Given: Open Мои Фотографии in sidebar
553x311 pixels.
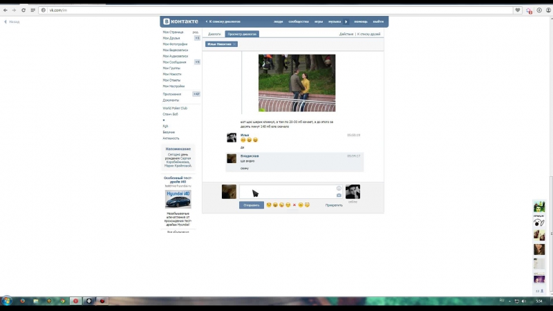Looking at the screenshot, I should pos(175,44).
